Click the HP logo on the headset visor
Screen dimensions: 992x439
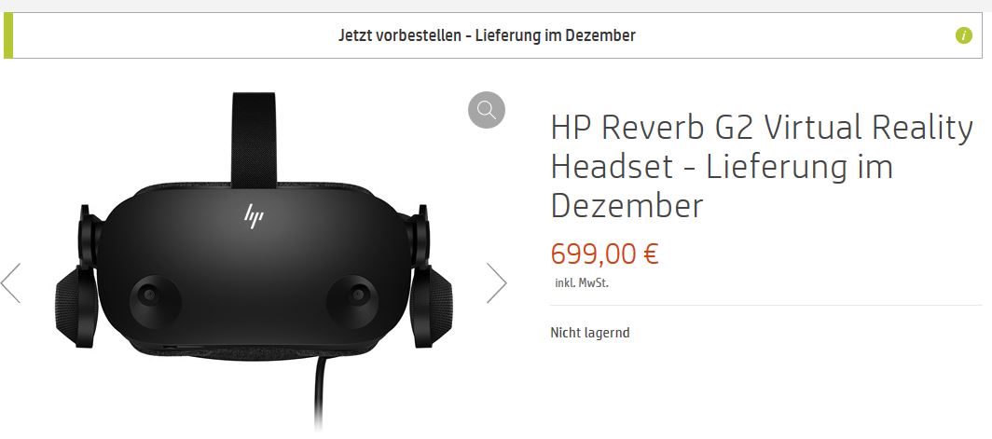[254, 215]
